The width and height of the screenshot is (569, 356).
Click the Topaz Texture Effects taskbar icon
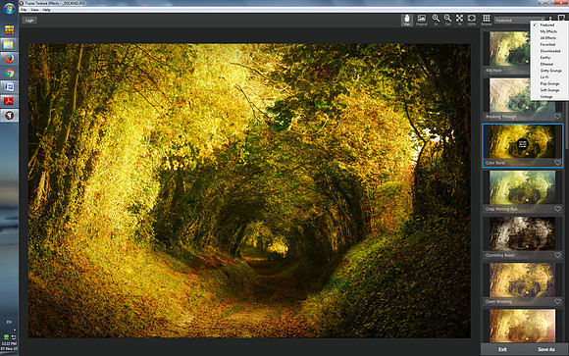tap(9, 116)
